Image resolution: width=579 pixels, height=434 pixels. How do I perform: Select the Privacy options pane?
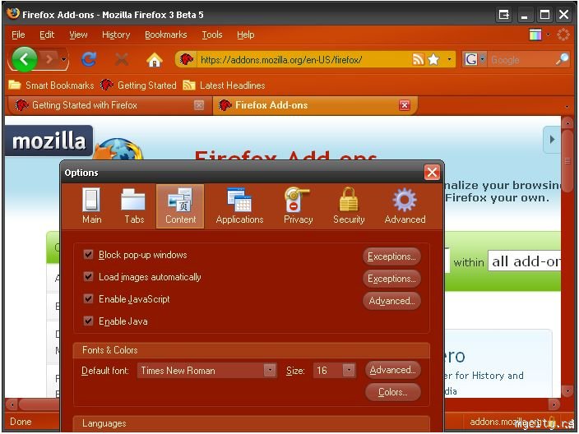[298, 206]
